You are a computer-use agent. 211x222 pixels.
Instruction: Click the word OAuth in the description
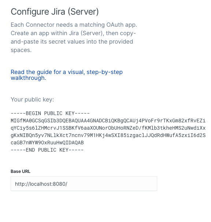[115, 25]
